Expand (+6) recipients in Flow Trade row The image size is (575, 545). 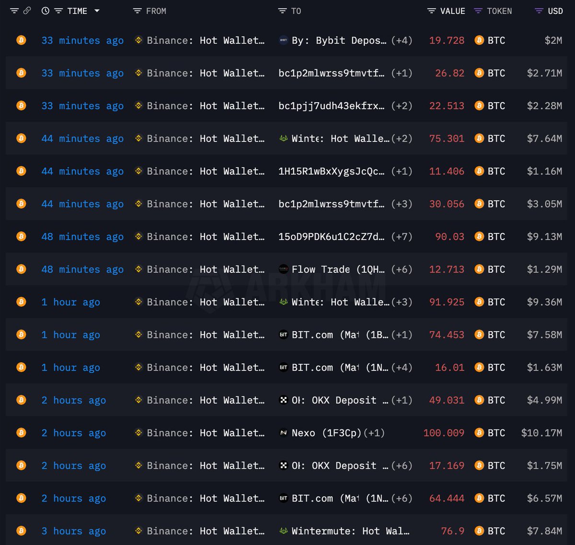tap(402, 269)
